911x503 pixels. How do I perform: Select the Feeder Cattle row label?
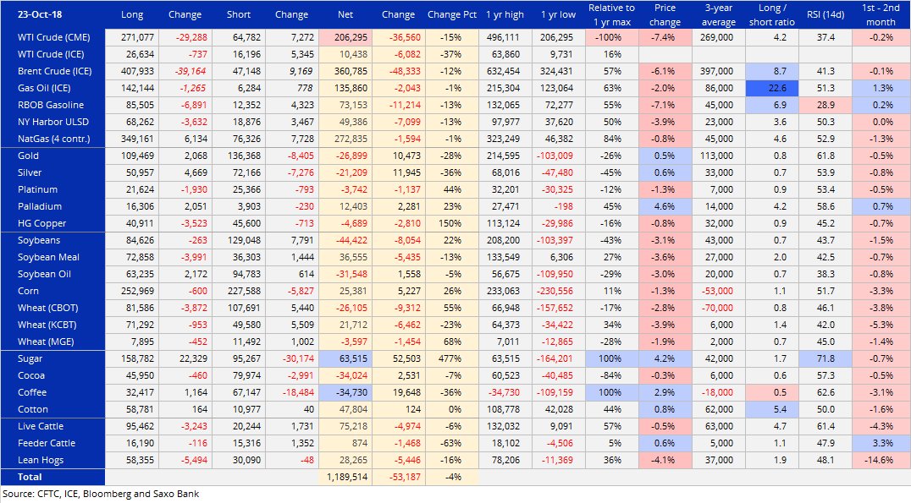47,443
